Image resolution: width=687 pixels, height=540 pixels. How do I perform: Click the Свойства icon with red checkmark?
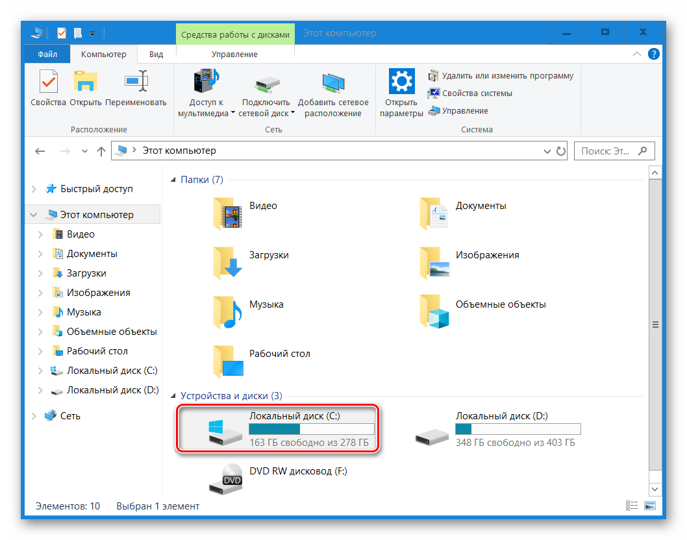47,81
